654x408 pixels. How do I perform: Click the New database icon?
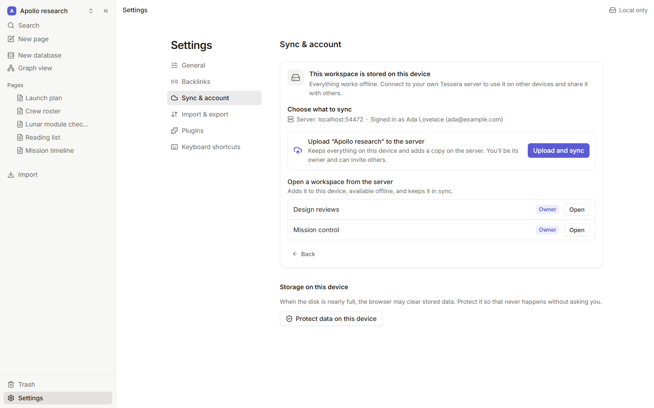11,55
